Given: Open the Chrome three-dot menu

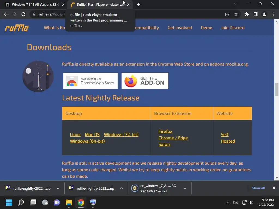Looking at the screenshot, I should point(273,14).
